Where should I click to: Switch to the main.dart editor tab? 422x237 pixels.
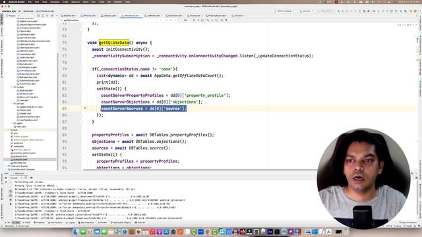pos(237,16)
